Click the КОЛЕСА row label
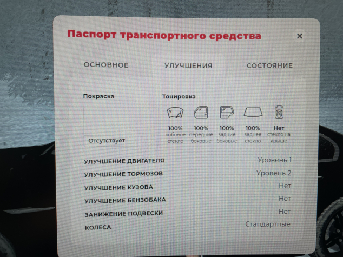This screenshot has width=343, height=257. (x=98, y=227)
